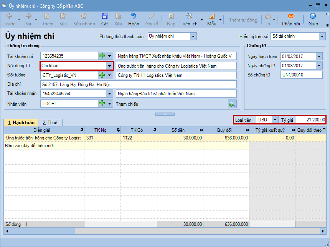Edit Số chứng từ field UNC00010
330x247 pixels.
(x=301, y=75)
